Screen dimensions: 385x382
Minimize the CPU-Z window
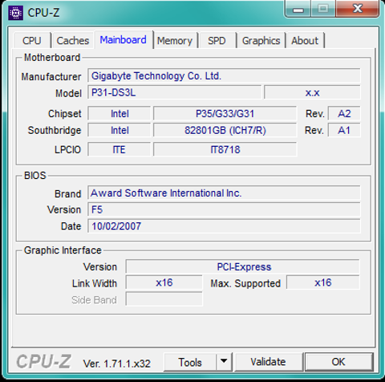[x=298, y=10]
